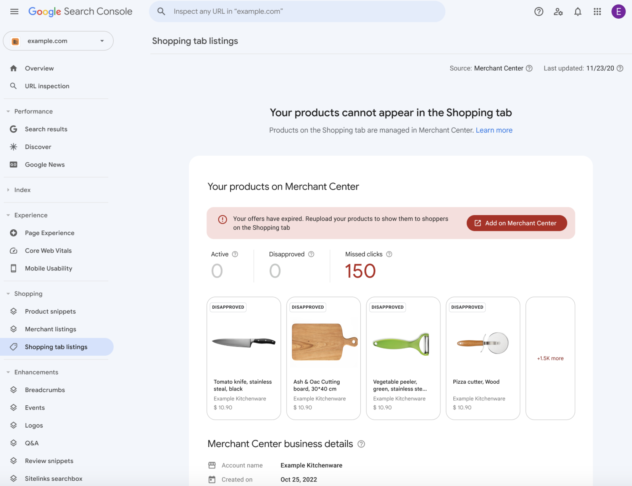Click the search magnifier icon in URL bar
Viewport: 632px width, 486px height.
pyautogui.click(x=161, y=11)
